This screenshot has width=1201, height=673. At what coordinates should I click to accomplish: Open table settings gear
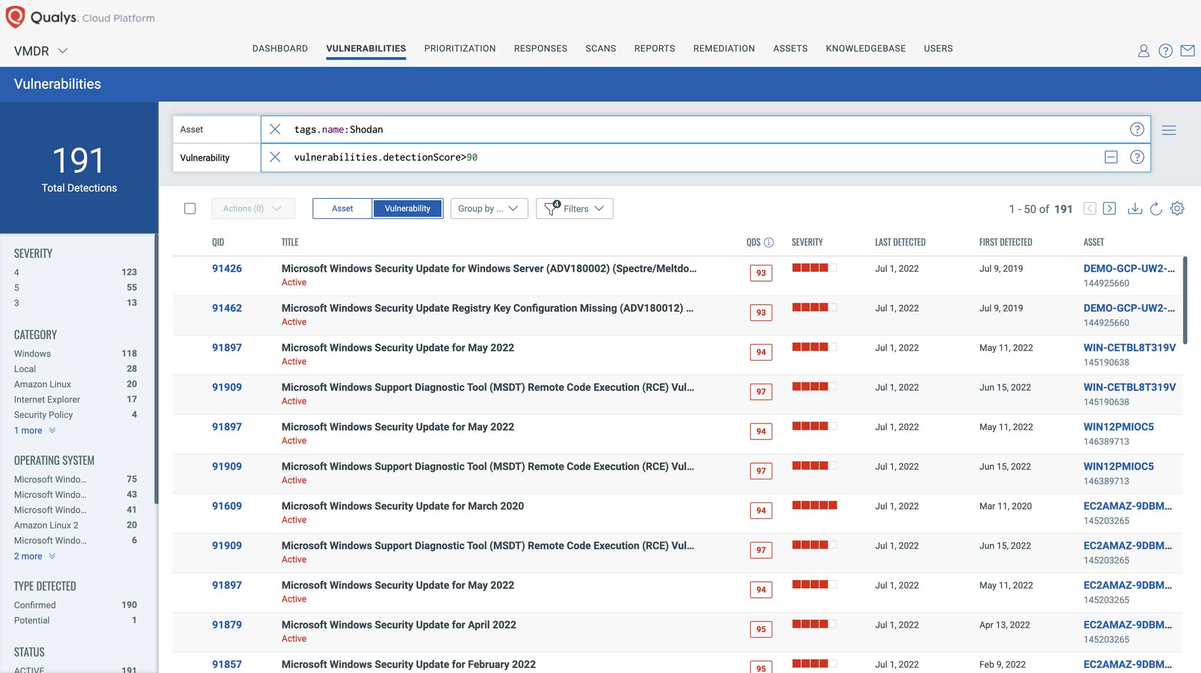(1177, 208)
